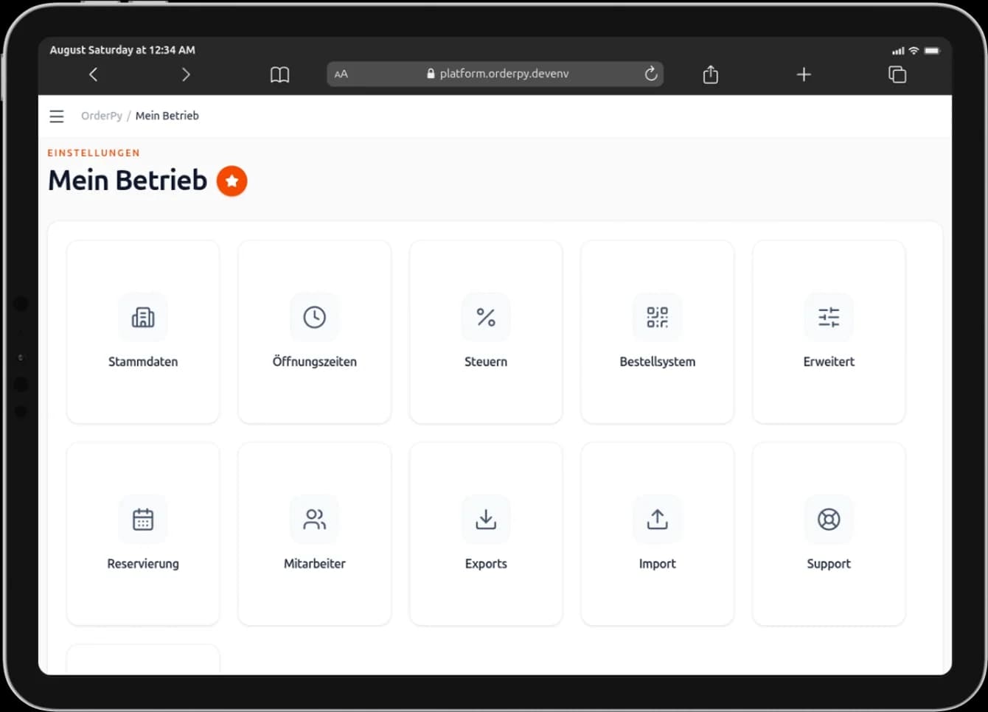
Task: Open the Steuern label
Action: click(x=486, y=362)
